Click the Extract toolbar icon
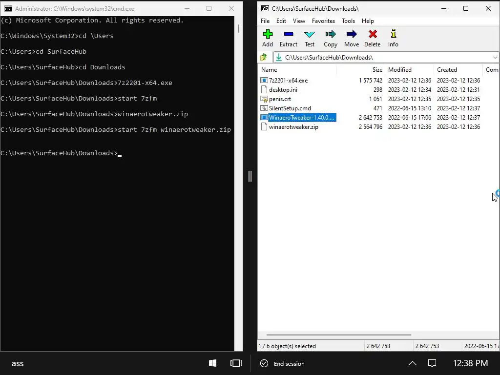The width and height of the screenshot is (500, 375). [x=289, y=34]
